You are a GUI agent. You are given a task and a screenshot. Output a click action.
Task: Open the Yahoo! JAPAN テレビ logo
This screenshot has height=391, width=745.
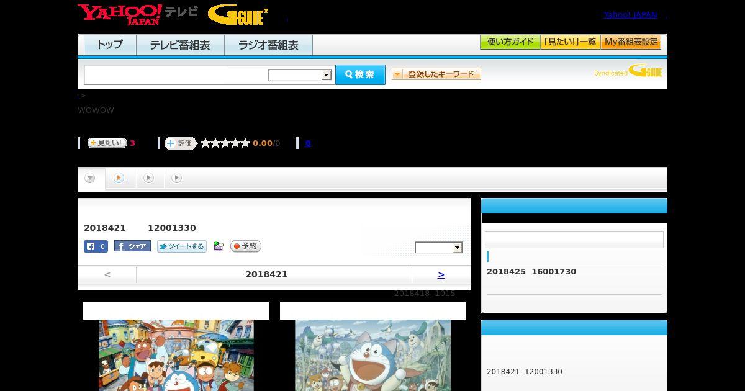pyautogui.click(x=137, y=14)
